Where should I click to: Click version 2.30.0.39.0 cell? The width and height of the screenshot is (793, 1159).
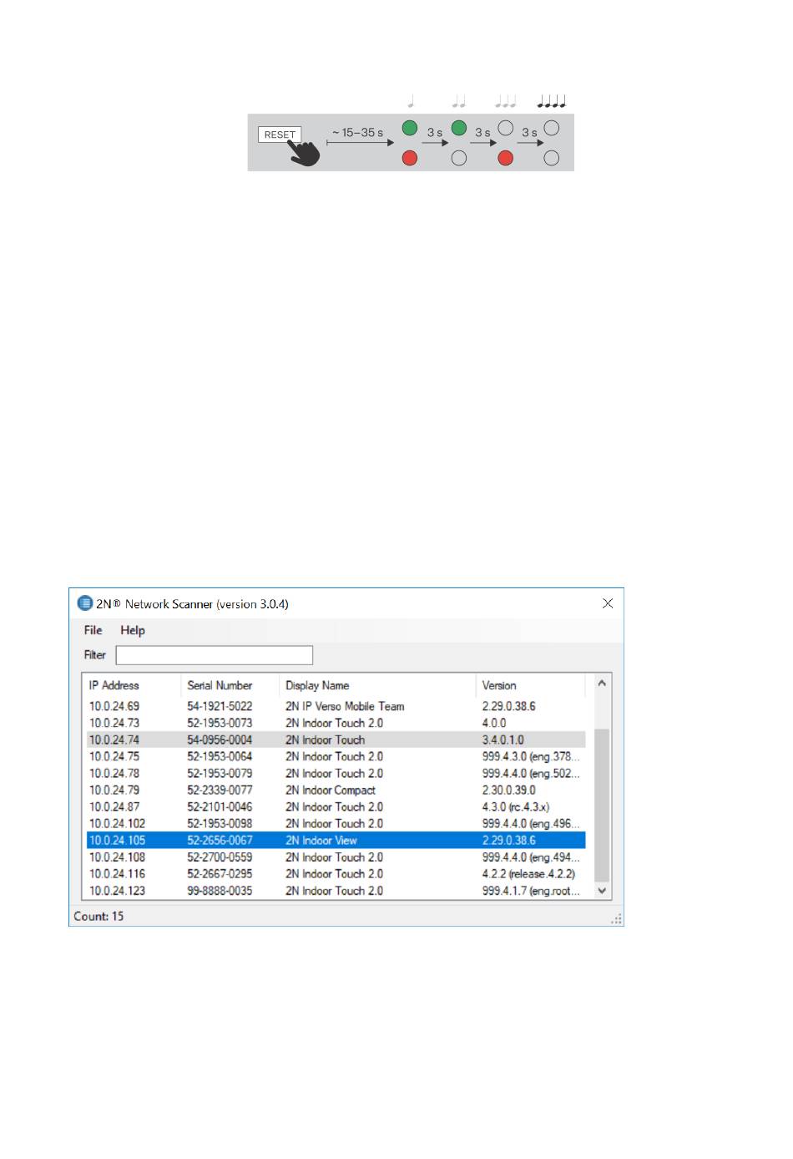[509, 790]
